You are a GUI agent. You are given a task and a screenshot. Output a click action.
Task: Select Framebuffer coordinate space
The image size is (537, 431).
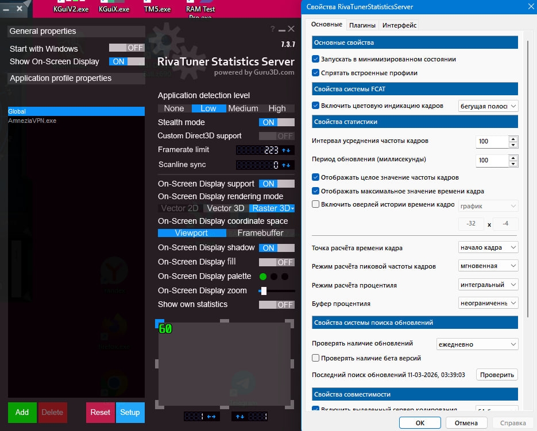point(261,233)
